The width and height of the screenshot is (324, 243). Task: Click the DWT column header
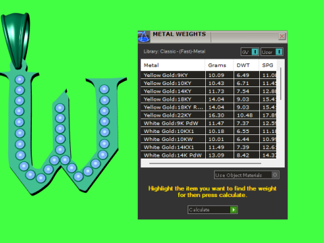coord(246,65)
